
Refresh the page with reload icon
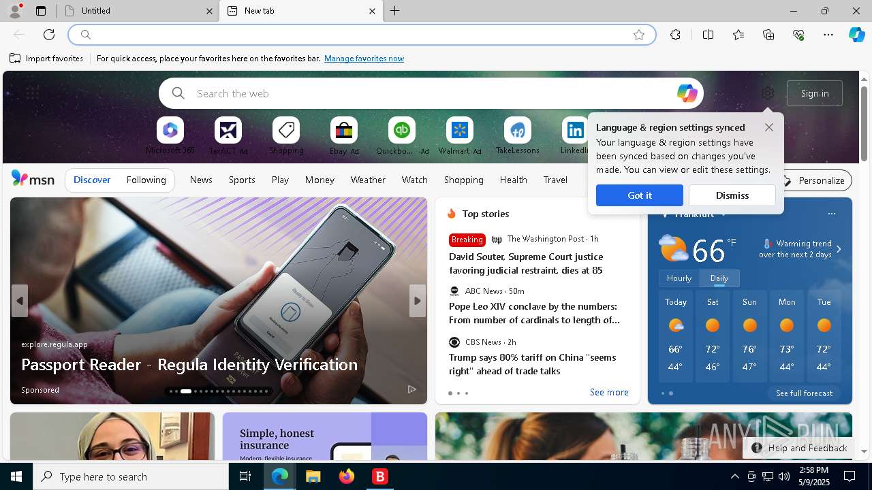[x=49, y=35]
